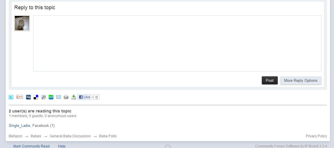
Task: Share topic via Twitter icon
Action: click(x=11, y=97)
